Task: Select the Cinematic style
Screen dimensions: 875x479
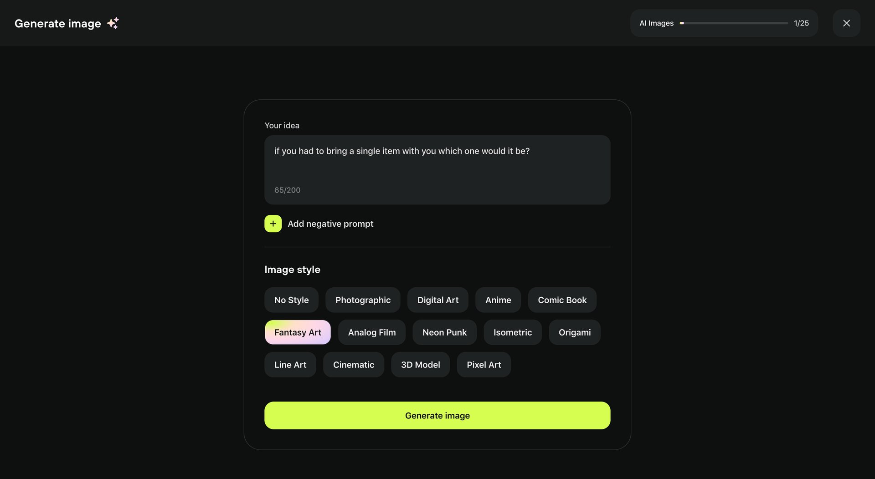Action: (x=354, y=364)
